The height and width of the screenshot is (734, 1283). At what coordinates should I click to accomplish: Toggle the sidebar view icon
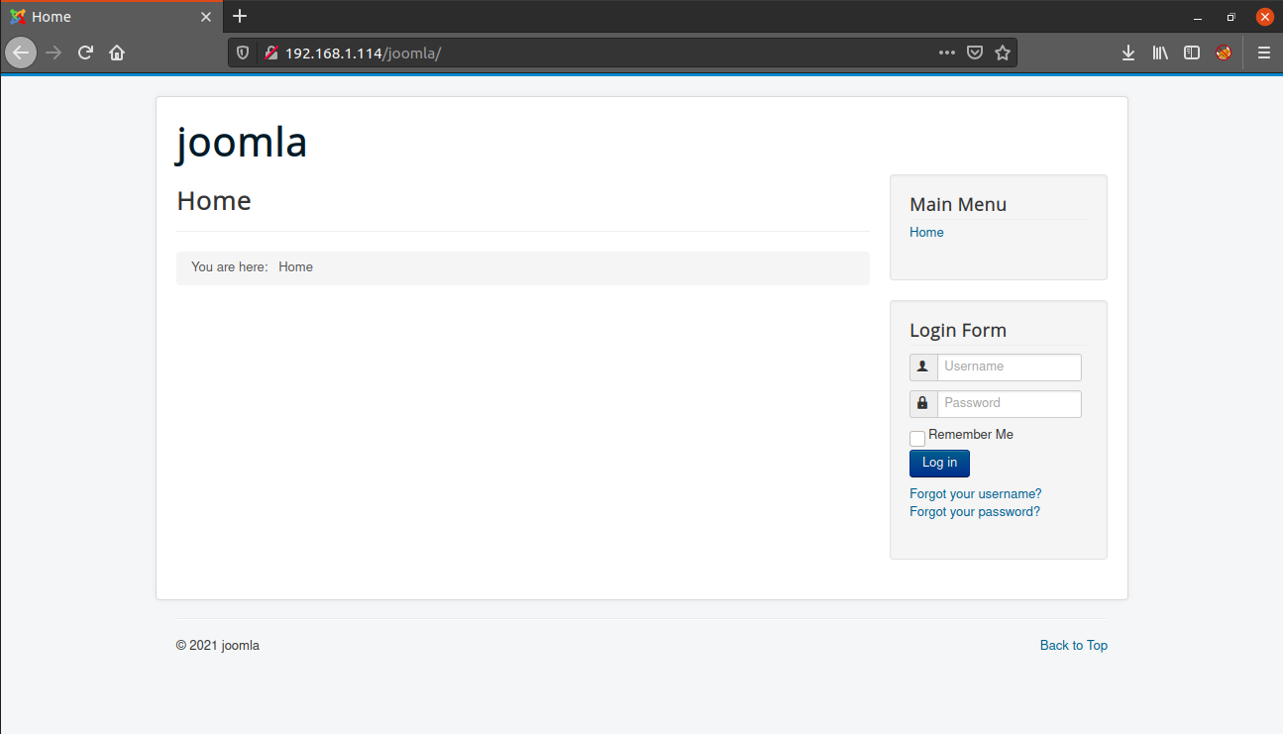tap(1192, 52)
